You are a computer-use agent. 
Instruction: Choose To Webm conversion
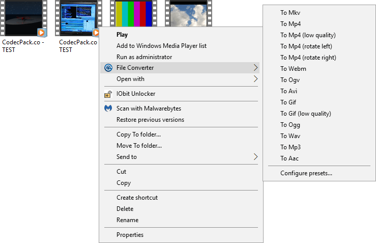click(293, 69)
